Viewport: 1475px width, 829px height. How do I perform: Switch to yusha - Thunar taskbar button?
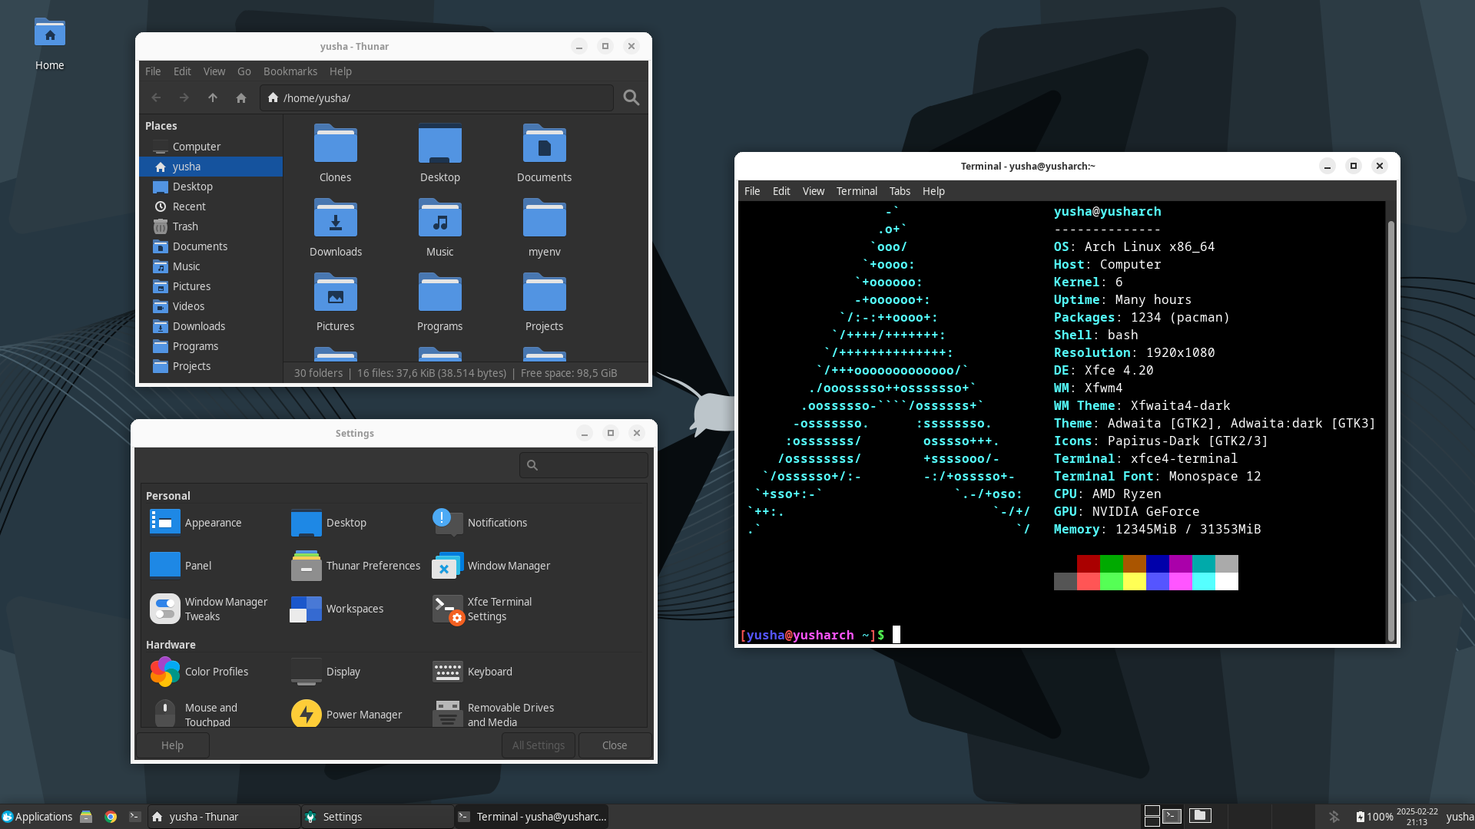pos(224,816)
